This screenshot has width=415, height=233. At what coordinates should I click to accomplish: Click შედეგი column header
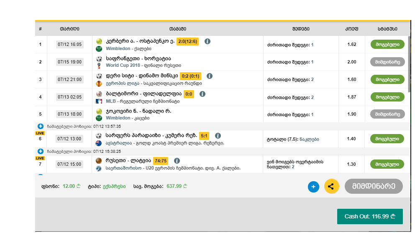click(301, 29)
